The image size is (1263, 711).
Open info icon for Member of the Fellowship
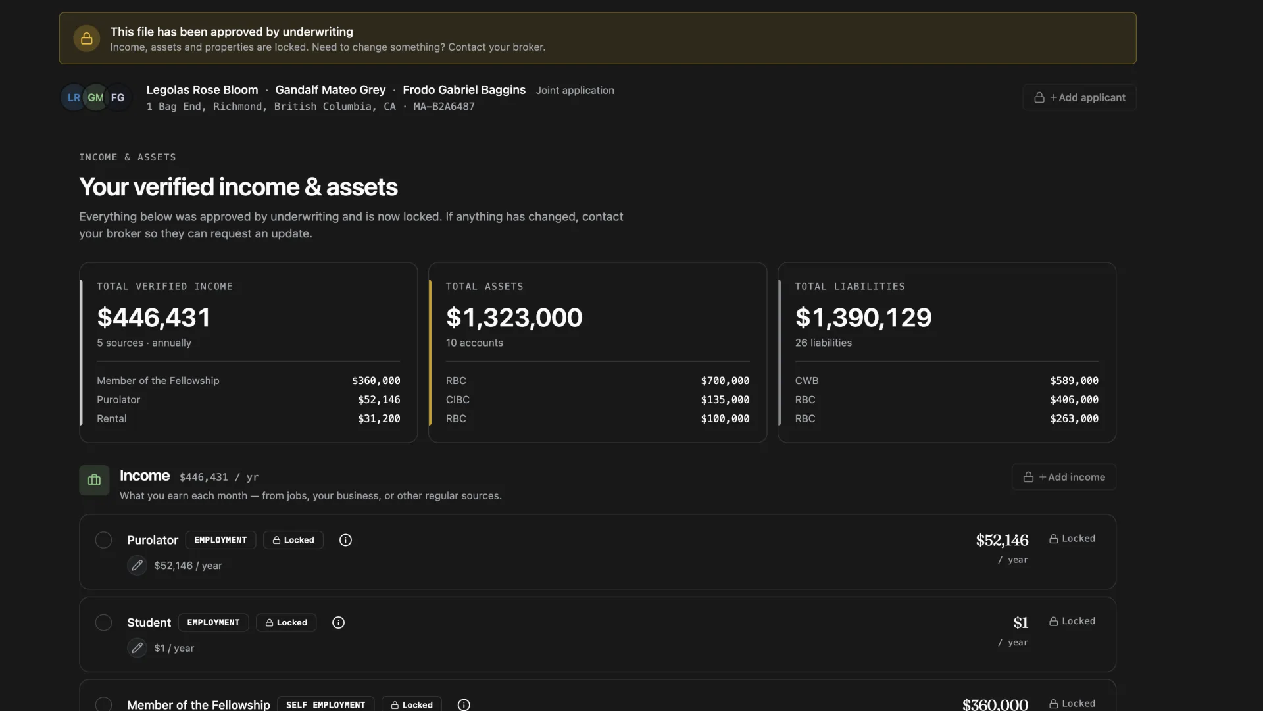tap(464, 704)
